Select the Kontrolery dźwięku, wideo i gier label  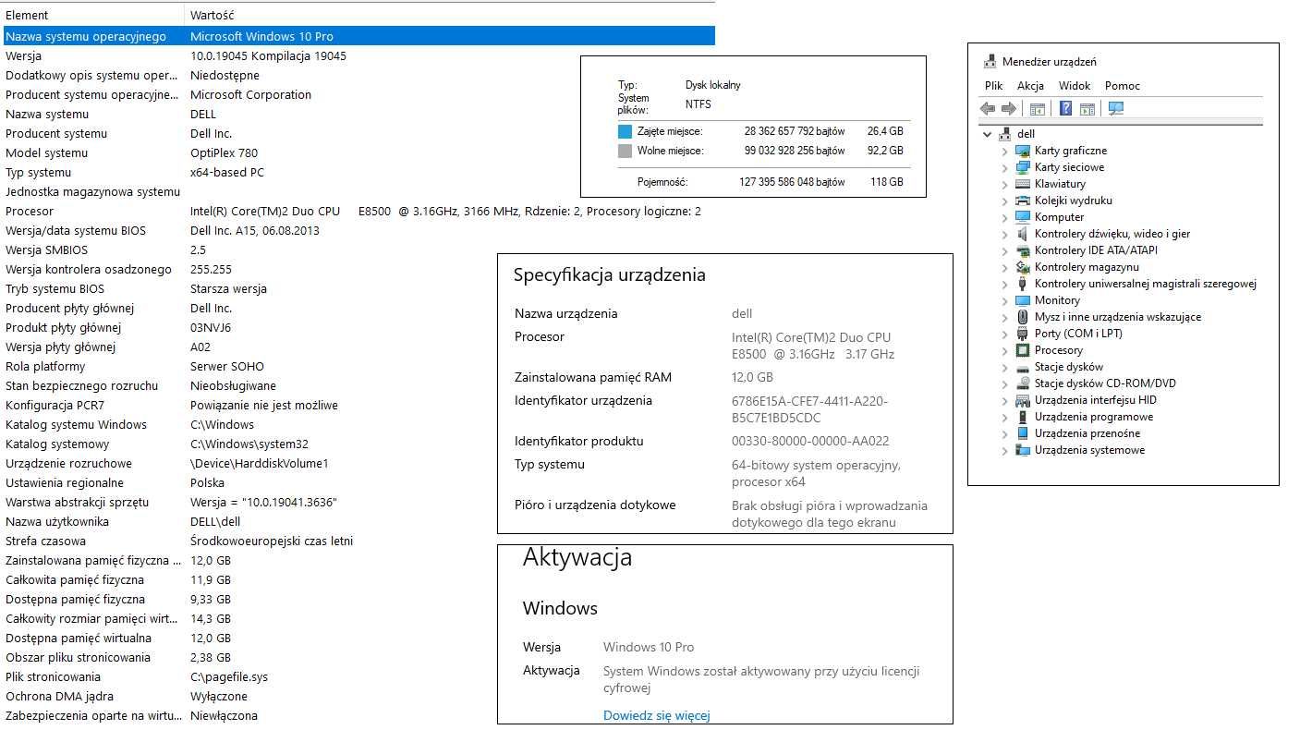pos(1112,234)
